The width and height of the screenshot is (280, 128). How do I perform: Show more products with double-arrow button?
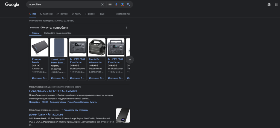[x=130, y=60]
